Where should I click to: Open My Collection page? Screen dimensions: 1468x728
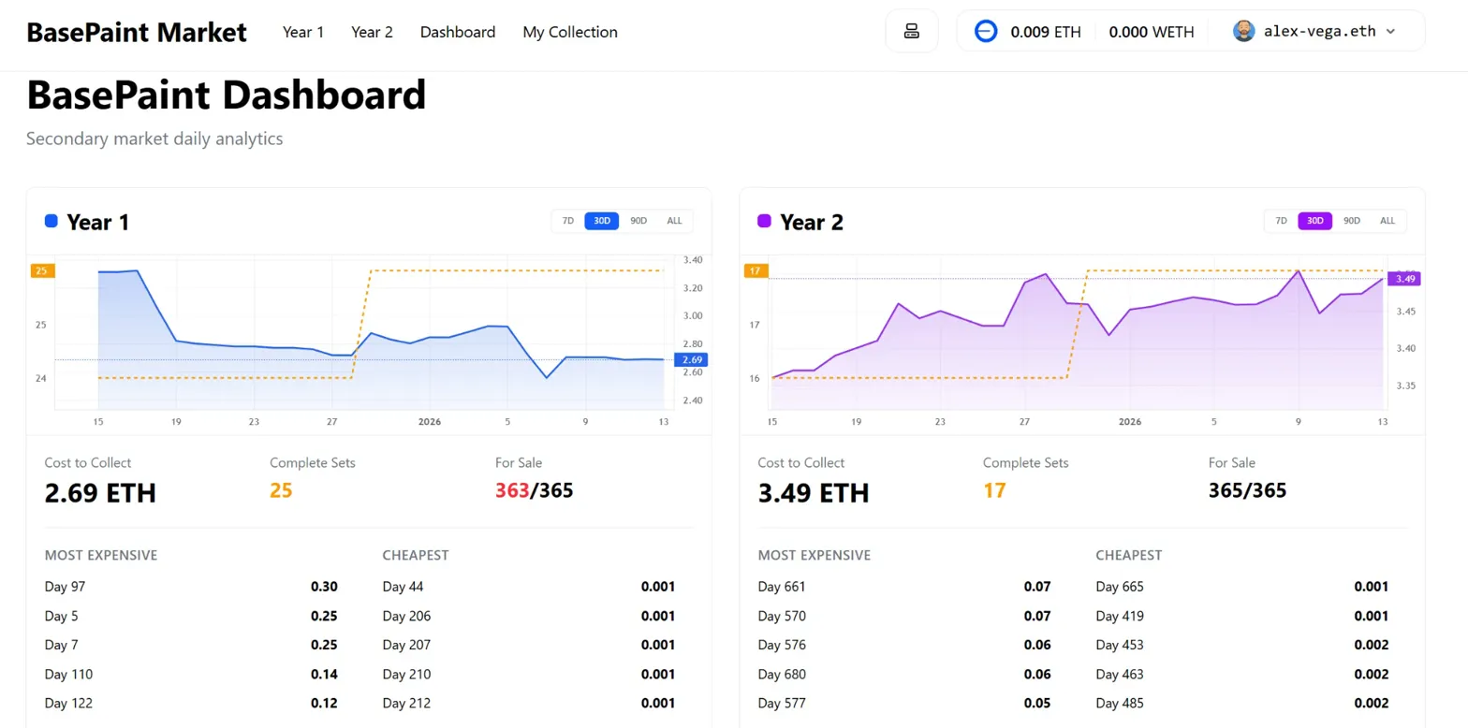[570, 32]
